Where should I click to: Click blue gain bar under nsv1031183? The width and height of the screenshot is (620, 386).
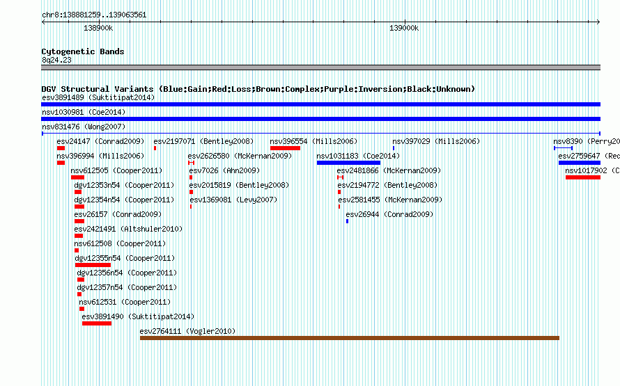(348, 163)
